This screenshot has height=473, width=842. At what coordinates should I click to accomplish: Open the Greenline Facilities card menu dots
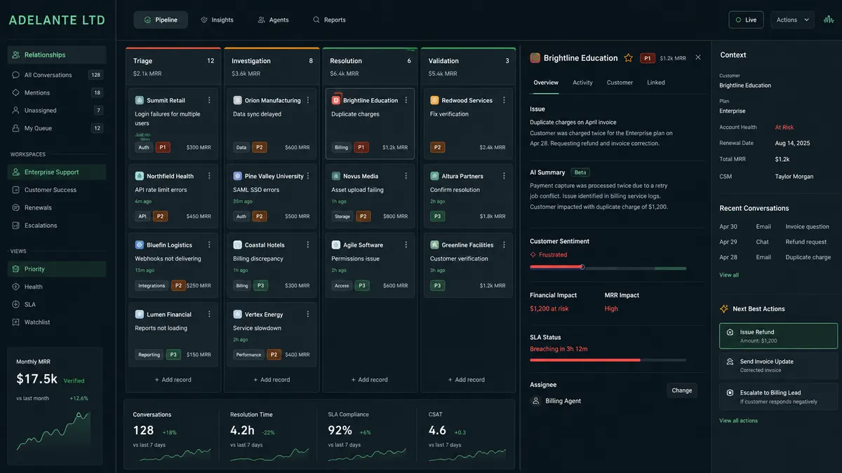tap(504, 245)
